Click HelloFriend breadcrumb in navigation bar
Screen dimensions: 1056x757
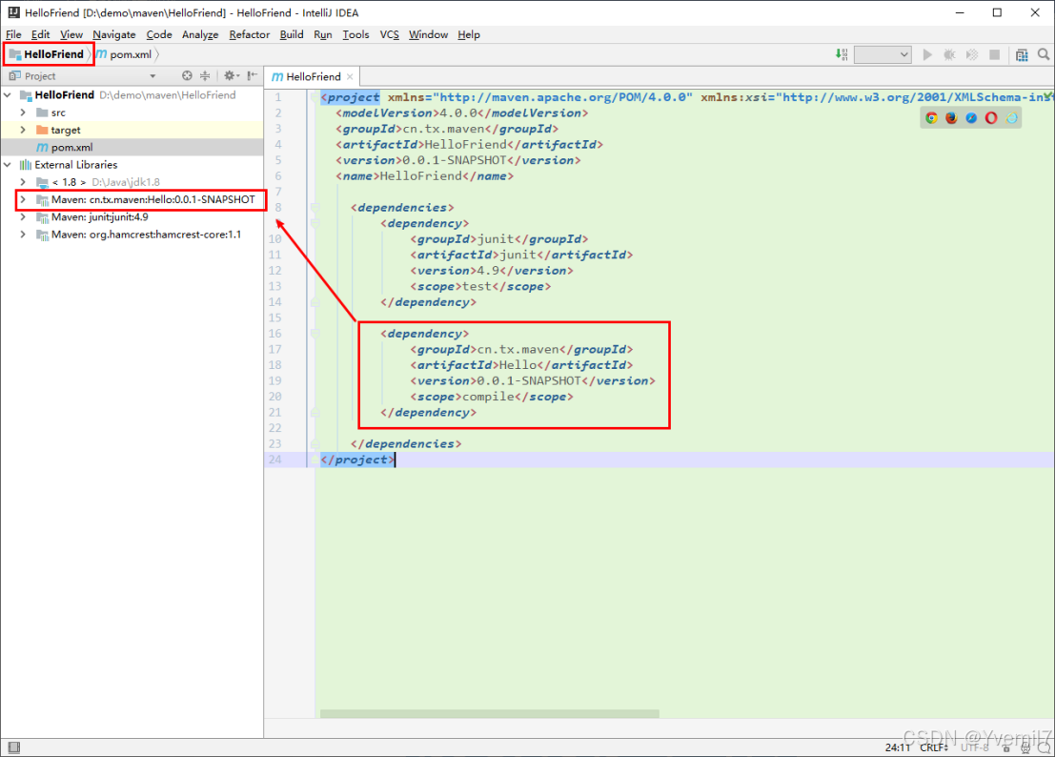click(47, 54)
